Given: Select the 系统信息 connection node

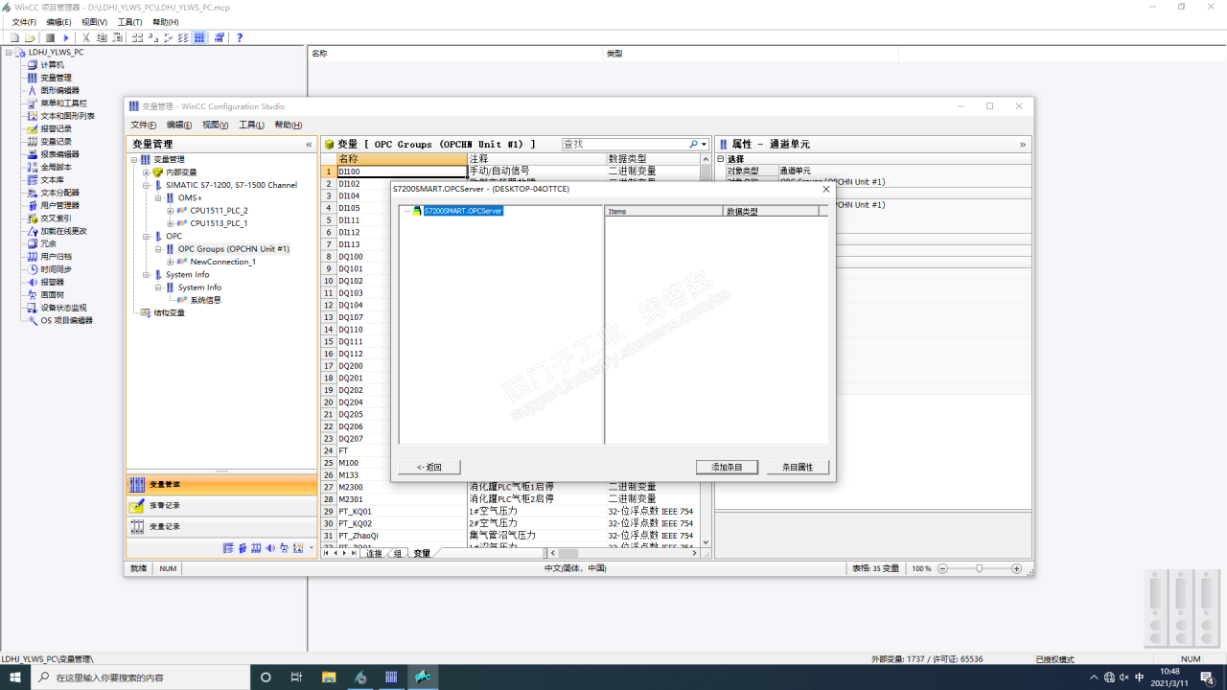Looking at the screenshot, I should 205,300.
